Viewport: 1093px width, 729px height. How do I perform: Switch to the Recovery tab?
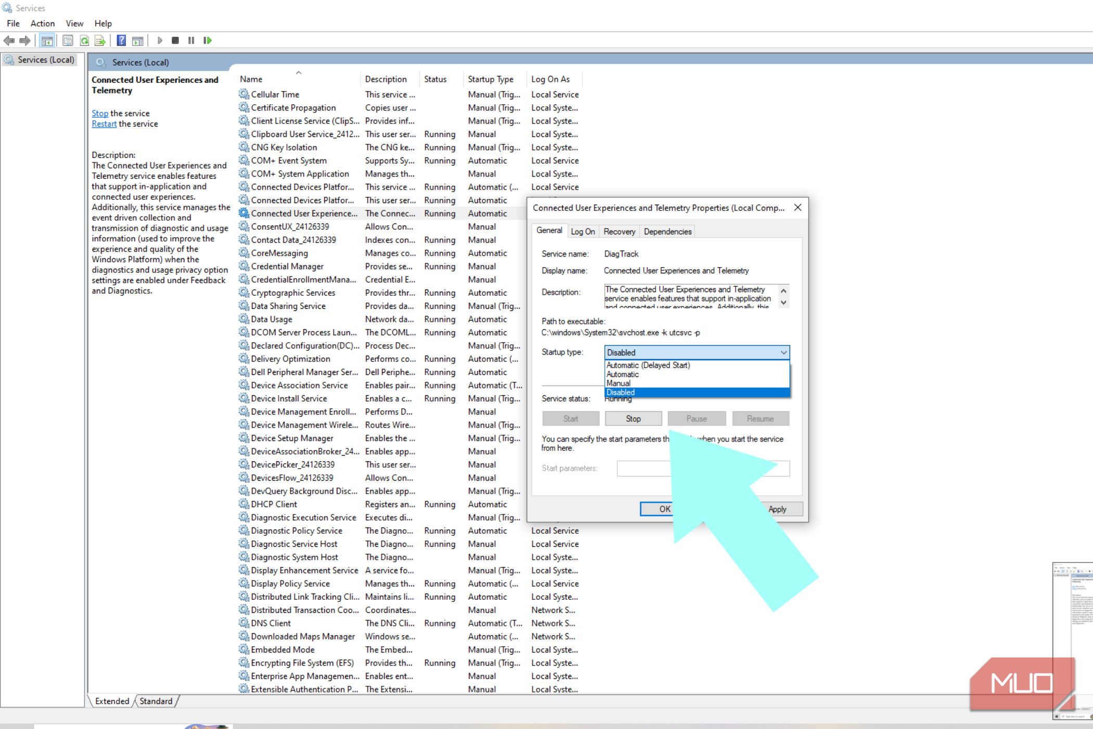point(619,232)
